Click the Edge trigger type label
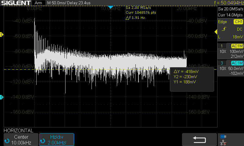 click(222, 22)
